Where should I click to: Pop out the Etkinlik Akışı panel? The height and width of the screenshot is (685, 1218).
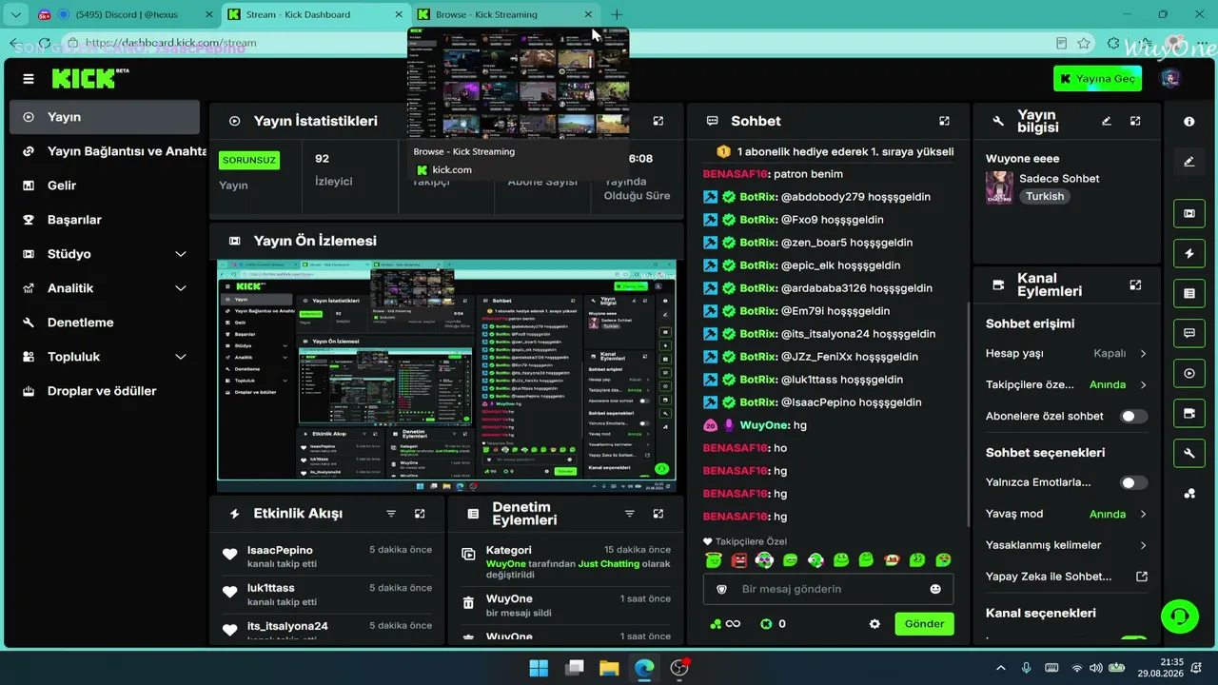(x=420, y=514)
